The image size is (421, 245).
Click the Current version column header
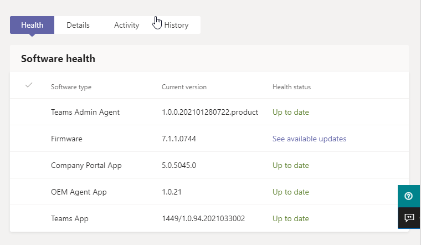(184, 87)
